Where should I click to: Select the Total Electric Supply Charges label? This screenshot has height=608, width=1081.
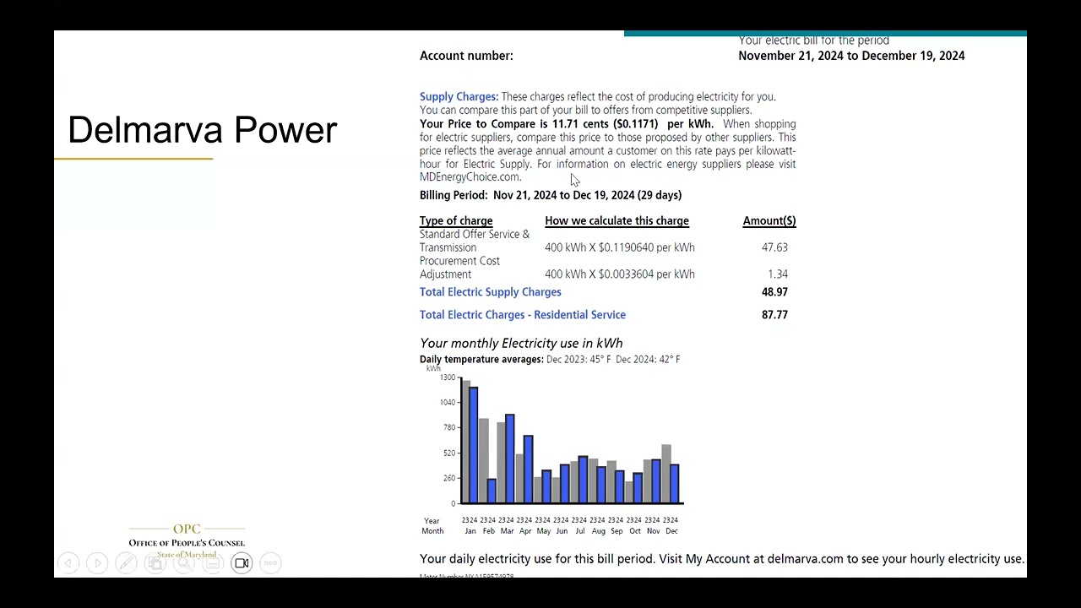tap(490, 292)
